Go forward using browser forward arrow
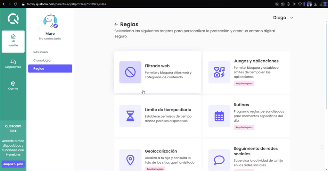The image size is (328, 171). click(x=9, y=4)
